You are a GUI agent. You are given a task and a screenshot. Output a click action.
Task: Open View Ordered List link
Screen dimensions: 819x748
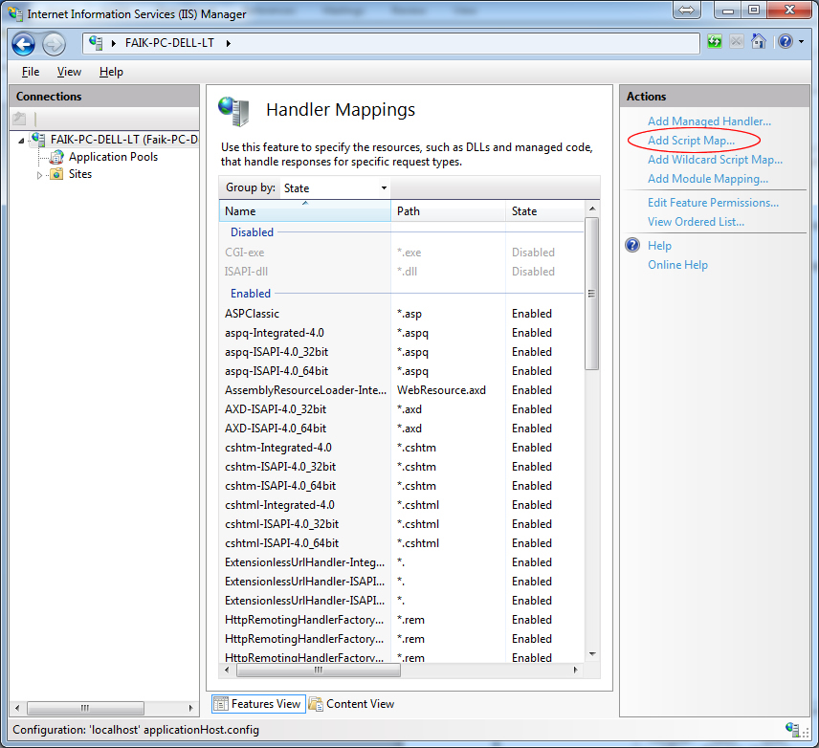[x=696, y=222]
